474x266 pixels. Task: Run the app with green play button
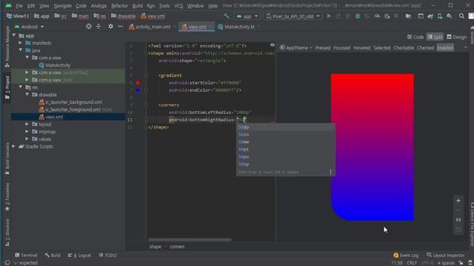click(329, 16)
